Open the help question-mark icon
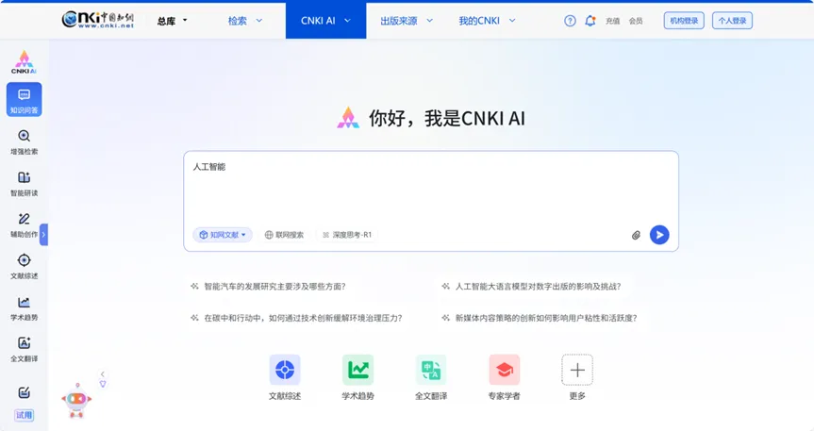This screenshot has width=814, height=431. click(570, 21)
